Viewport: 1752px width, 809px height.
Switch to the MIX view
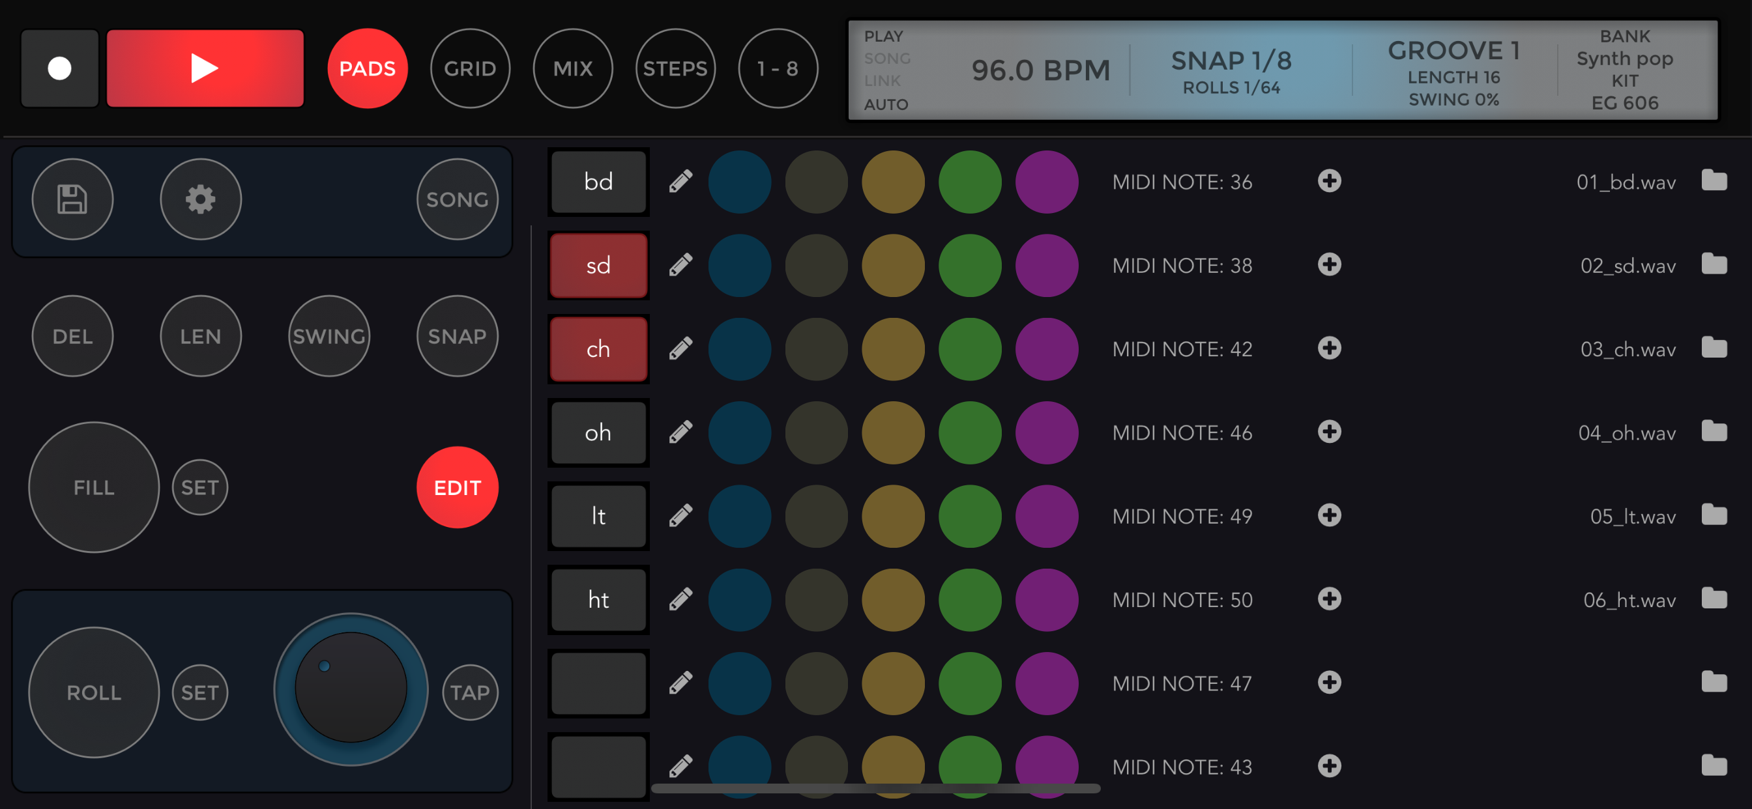click(x=573, y=68)
